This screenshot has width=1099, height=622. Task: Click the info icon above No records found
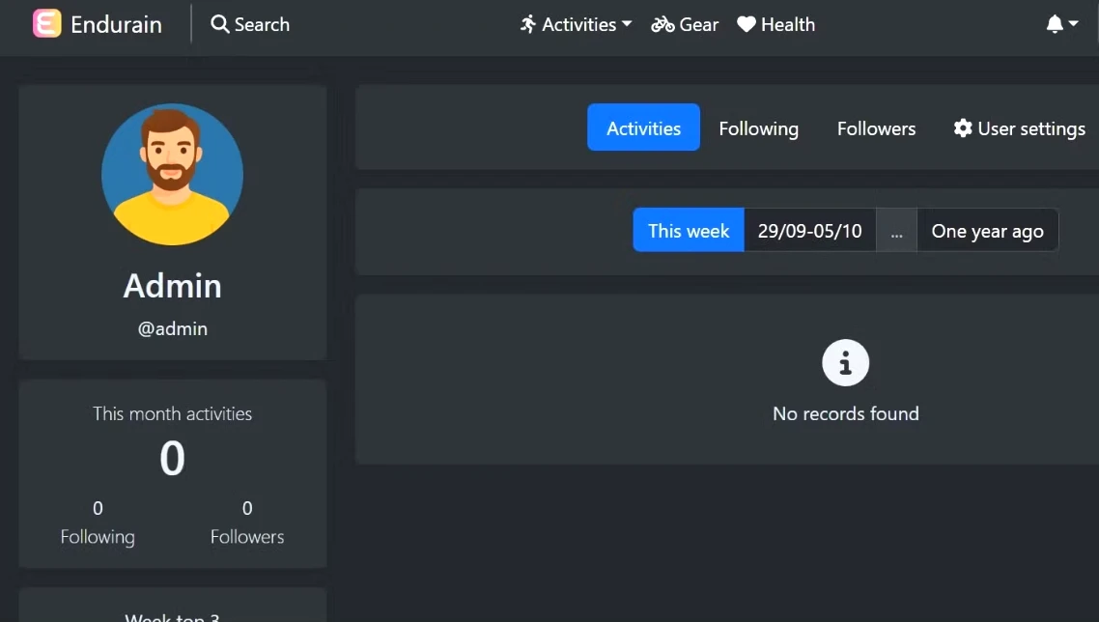[845, 363]
